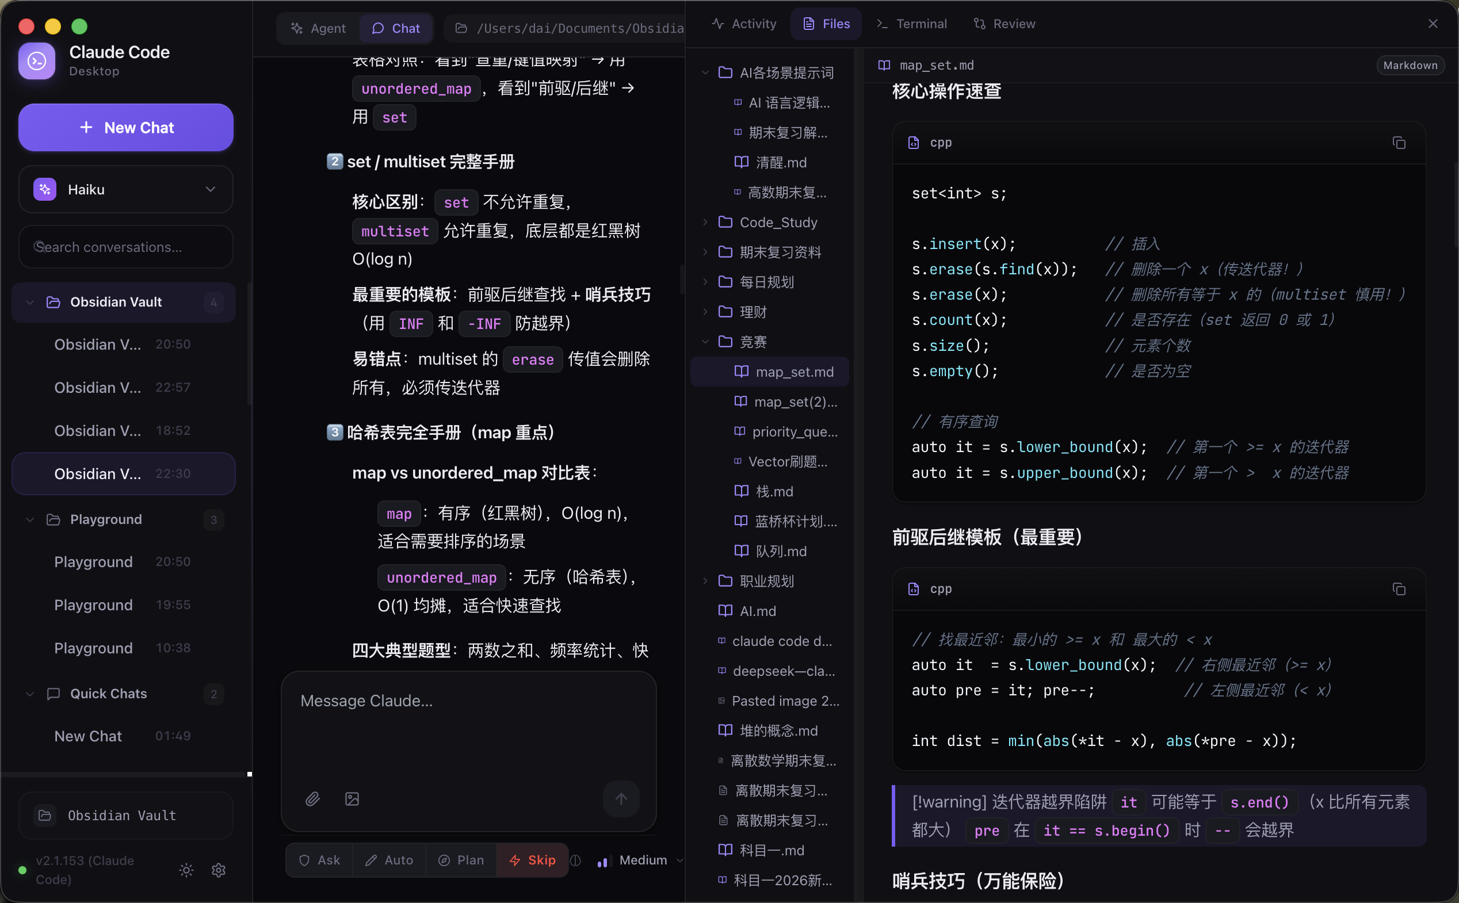The width and height of the screenshot is (1459, 903).
Task: Open the Activity tab
Action: [x=744, y=24]
